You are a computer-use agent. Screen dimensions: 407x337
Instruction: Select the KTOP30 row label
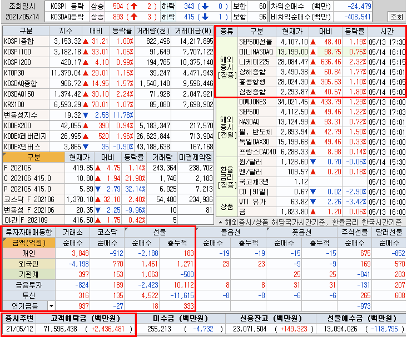coord(26,73)
